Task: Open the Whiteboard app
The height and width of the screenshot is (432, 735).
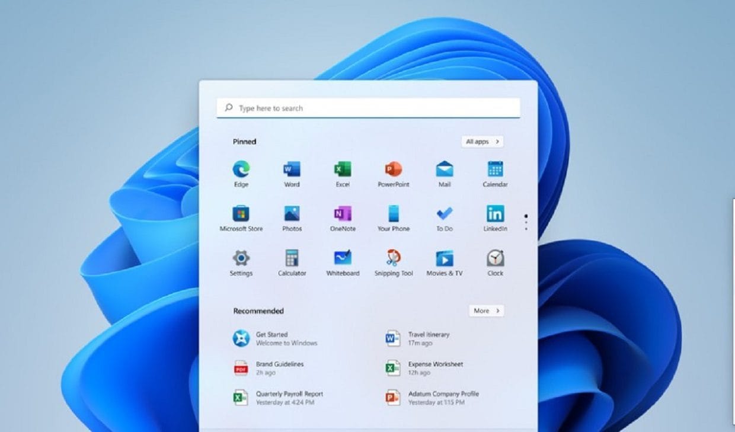Action: (343, 263)
